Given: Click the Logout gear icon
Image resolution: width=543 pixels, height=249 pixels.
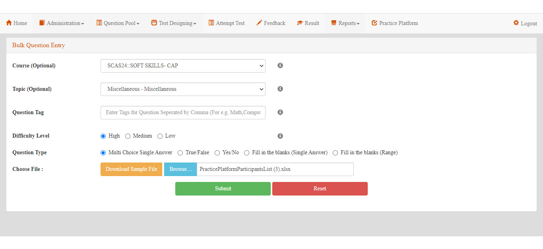Looking at the screenshot, I should point(516,23).
